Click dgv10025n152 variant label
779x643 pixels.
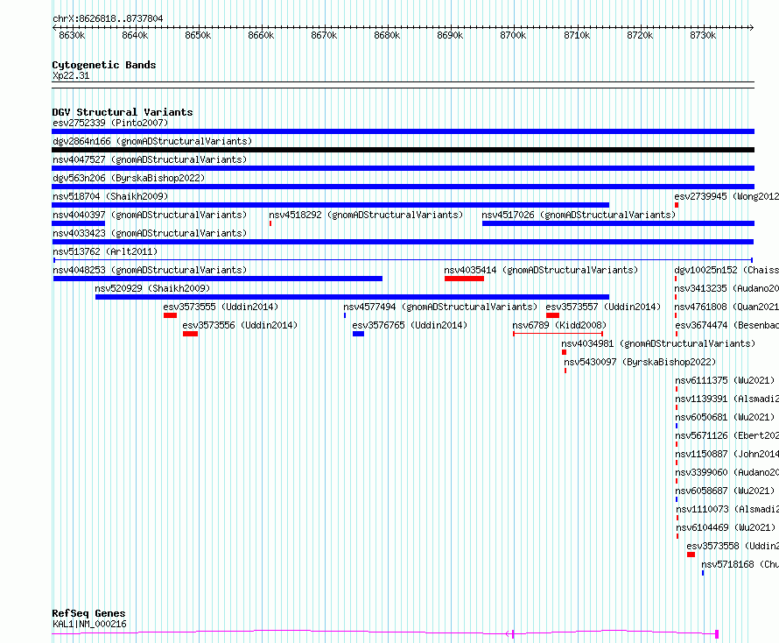pos(726,270)
